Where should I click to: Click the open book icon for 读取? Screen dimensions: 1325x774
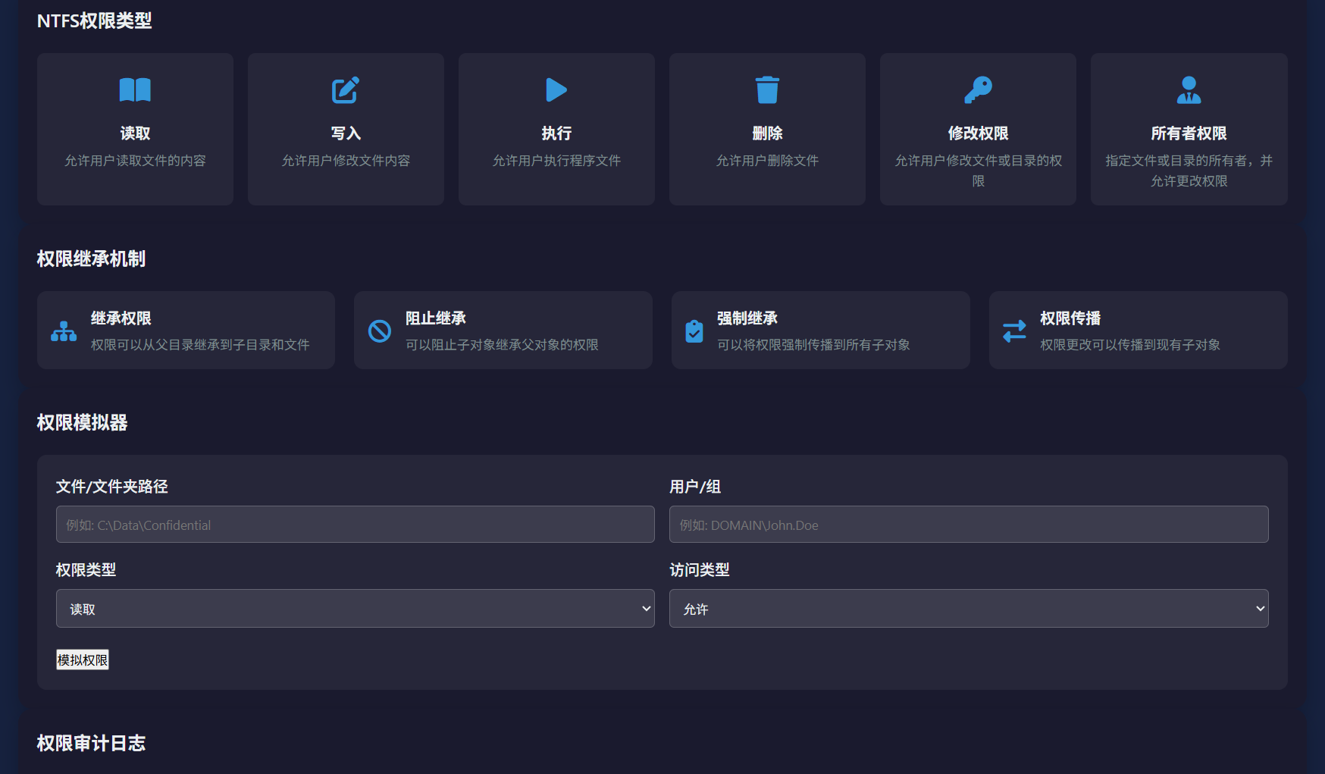coord(135,90)
